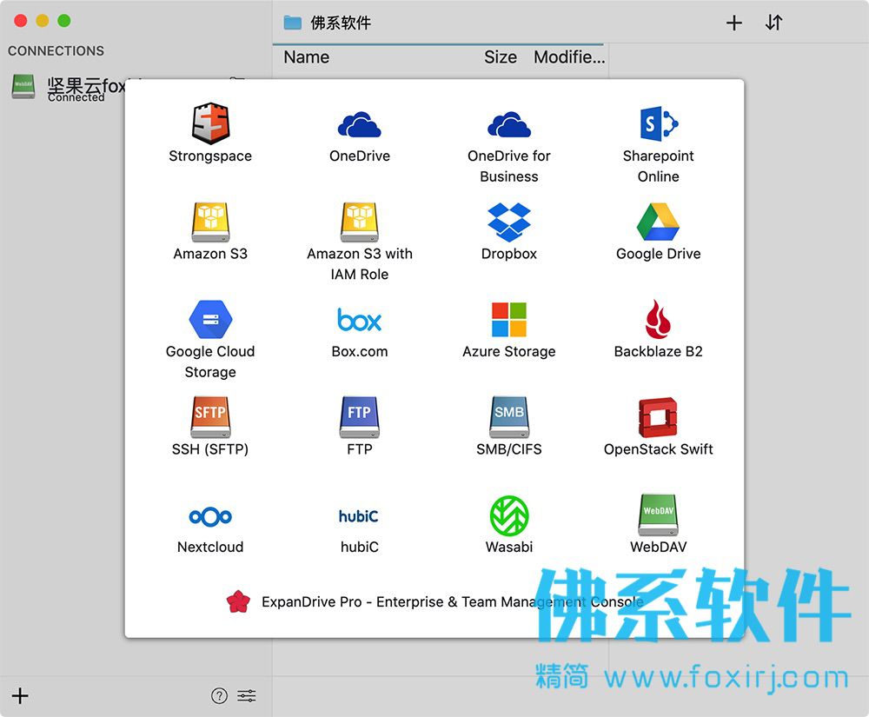This screenshot has width=869, height=717.
Task: Choose SSH (SFTP) drive icon
Action: coord(210,416)
